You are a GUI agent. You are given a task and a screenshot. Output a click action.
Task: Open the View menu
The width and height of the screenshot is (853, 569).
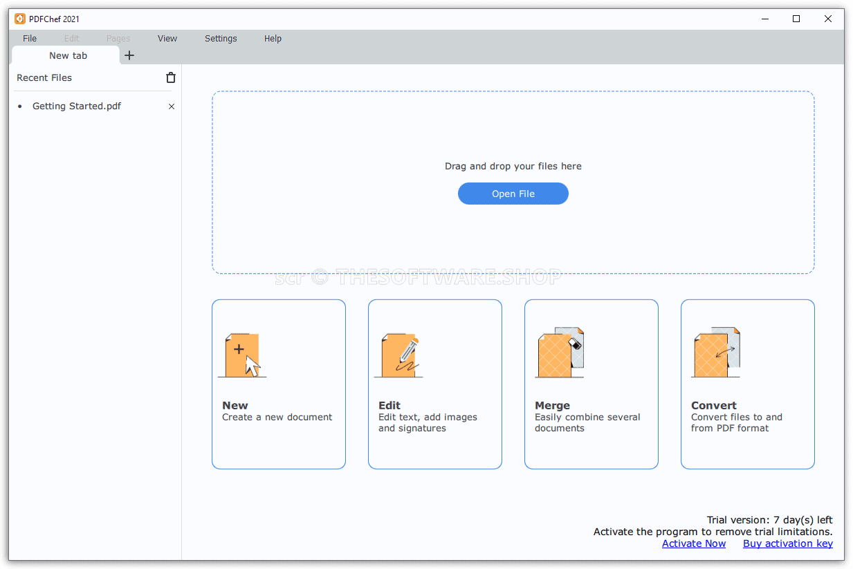pos(167,39)
